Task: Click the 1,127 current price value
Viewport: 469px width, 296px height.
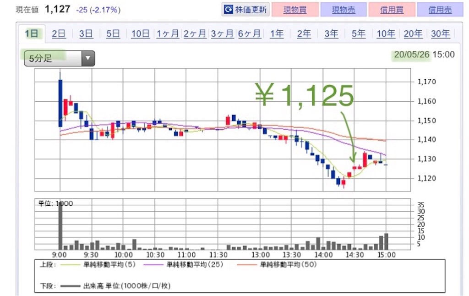Action: [57, 9]
